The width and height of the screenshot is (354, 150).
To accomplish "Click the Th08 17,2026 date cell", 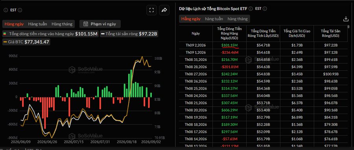I will pos(195,132).
